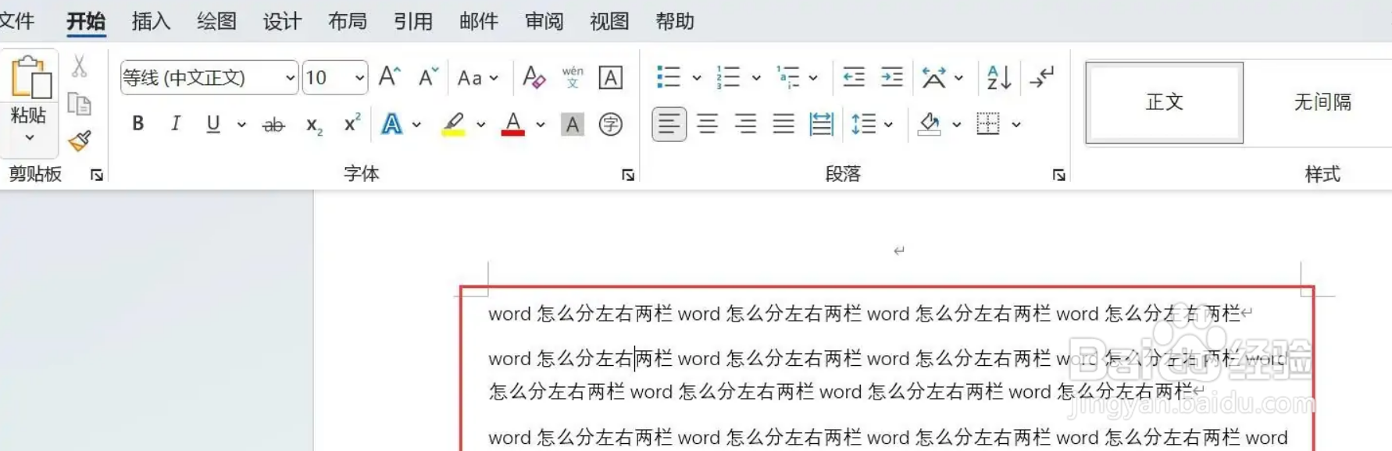Open underline style dropdown arrow
Screen dimensions: 1392x451
coord(241,124)
